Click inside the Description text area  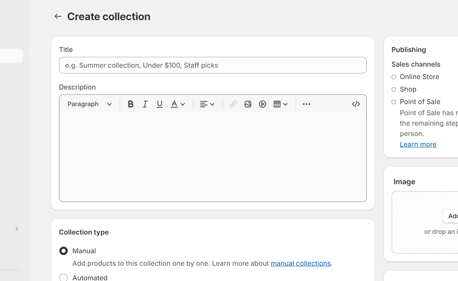(213, 157)
